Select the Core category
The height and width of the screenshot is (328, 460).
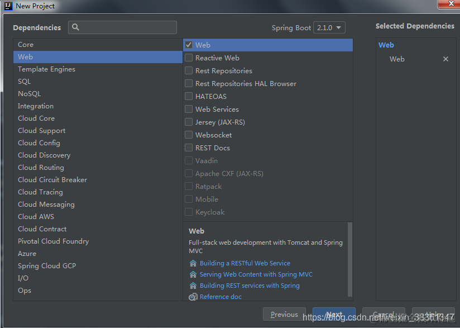98,45
